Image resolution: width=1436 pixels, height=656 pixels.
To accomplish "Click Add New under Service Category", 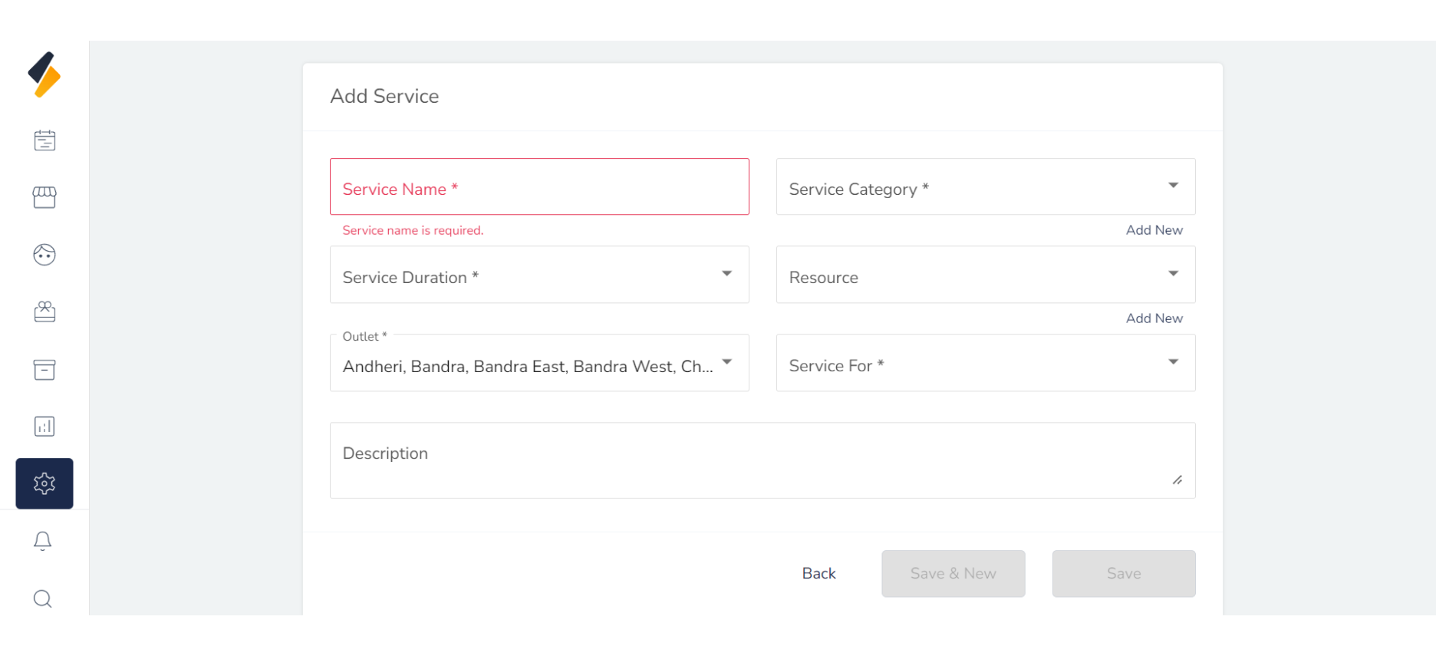I will [x=1154, y=230].
